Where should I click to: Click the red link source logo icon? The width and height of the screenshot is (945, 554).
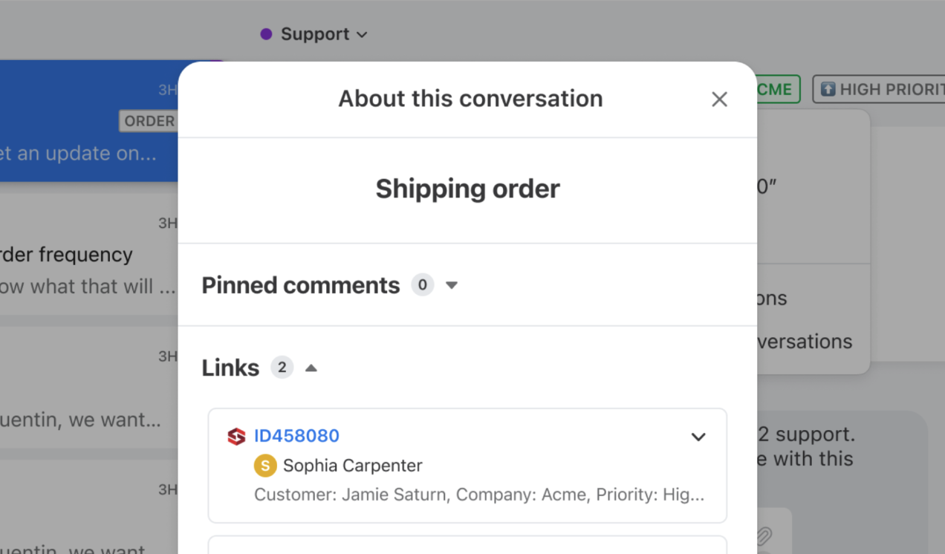coord(236,437)
